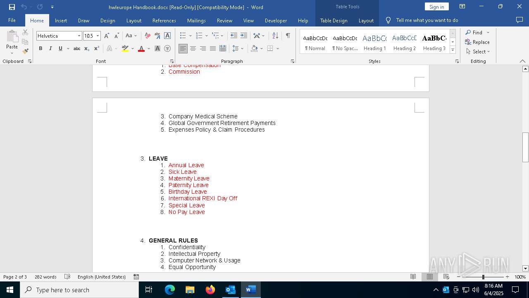Open the font size dropdown
The height and width of the screenshot is (298, 529).
pos(98,36)
